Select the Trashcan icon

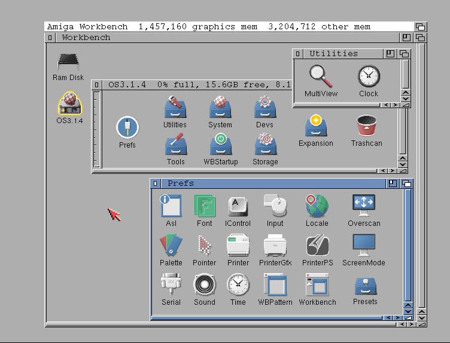(x=366, y=126)
